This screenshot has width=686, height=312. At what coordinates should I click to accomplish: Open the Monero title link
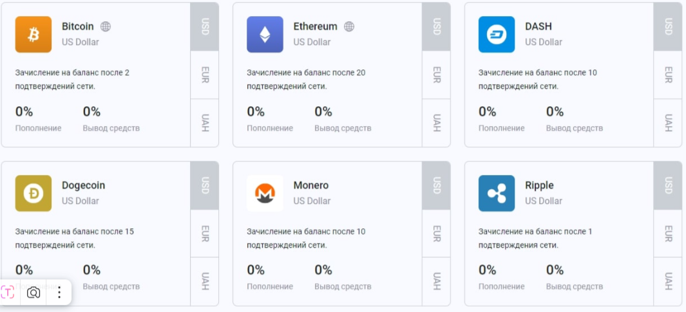(x=310, y=185)
